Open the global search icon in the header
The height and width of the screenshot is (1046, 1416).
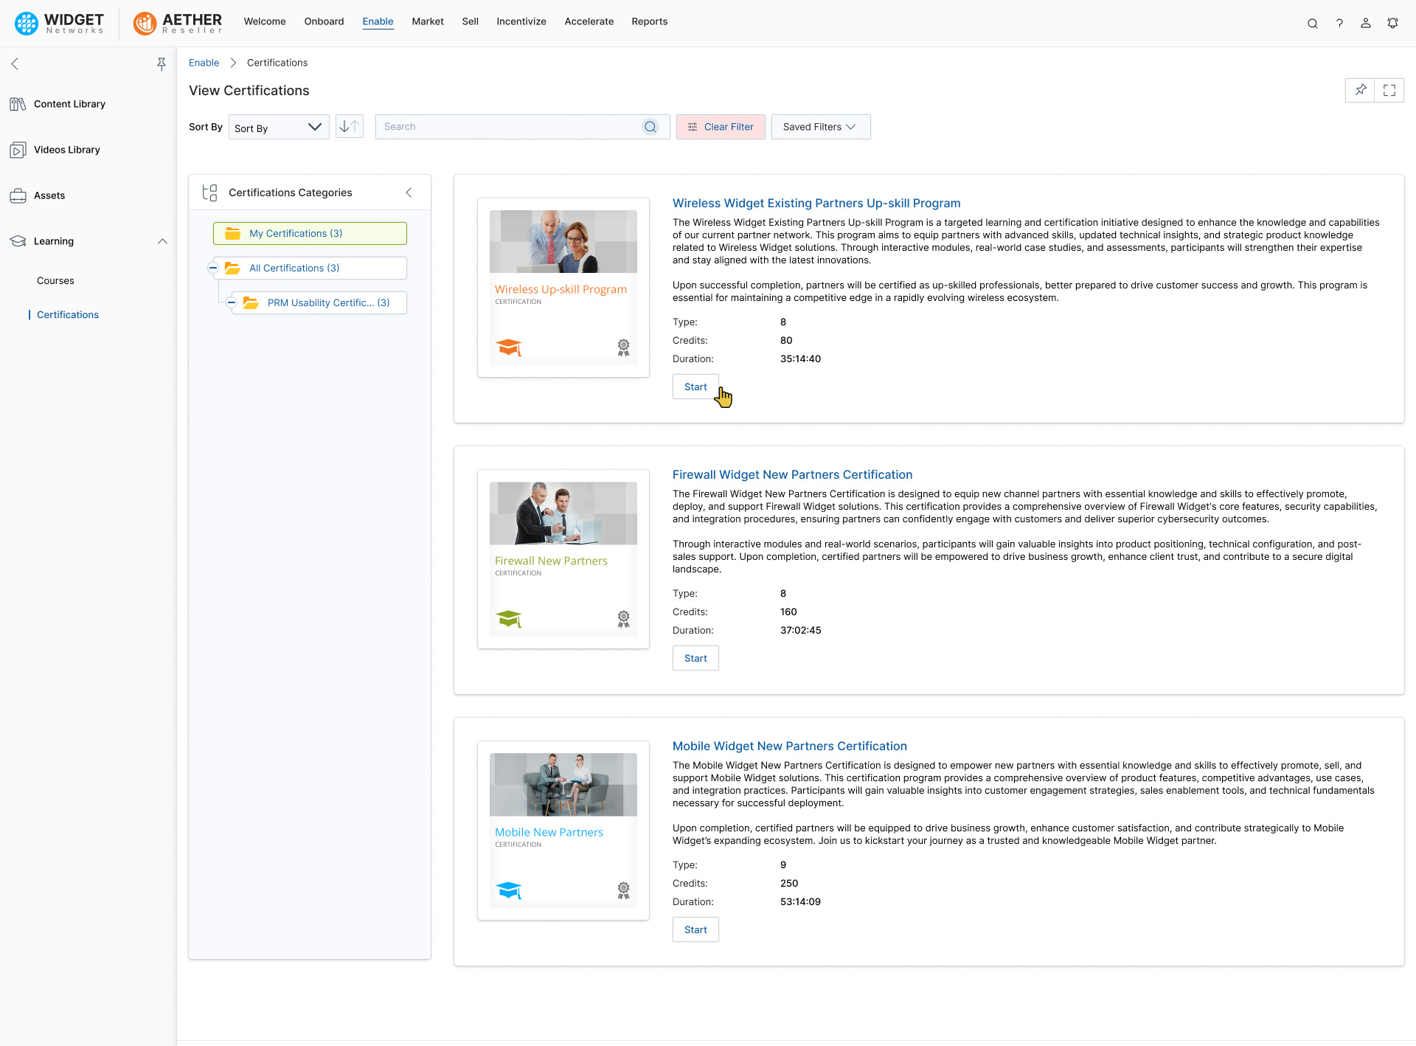(1313, 23)
